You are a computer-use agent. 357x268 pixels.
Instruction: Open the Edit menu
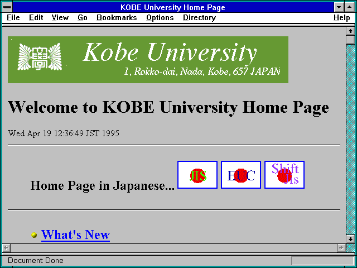(x=36, y=18)
